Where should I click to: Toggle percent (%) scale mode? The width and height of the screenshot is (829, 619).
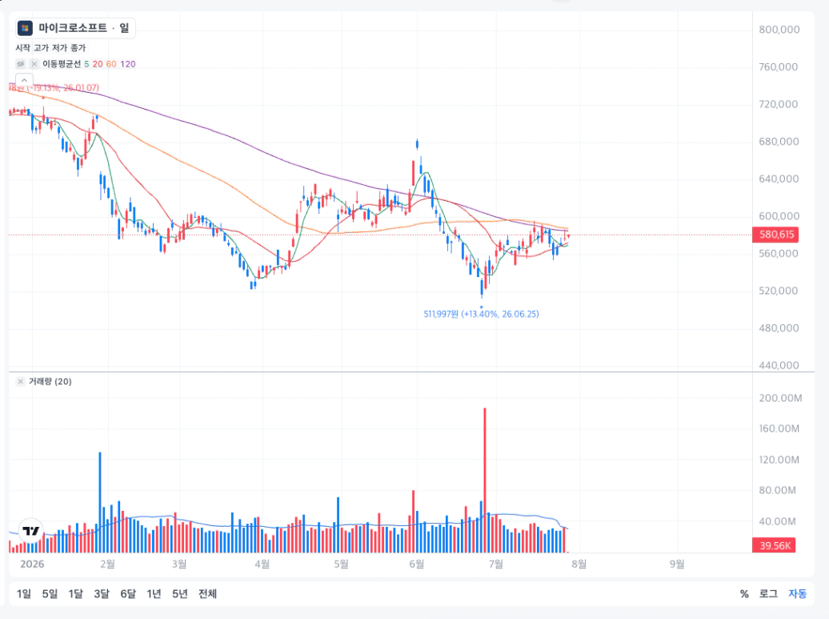[744, 594]
